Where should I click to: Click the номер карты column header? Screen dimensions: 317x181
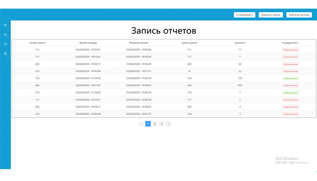(37, 43)
